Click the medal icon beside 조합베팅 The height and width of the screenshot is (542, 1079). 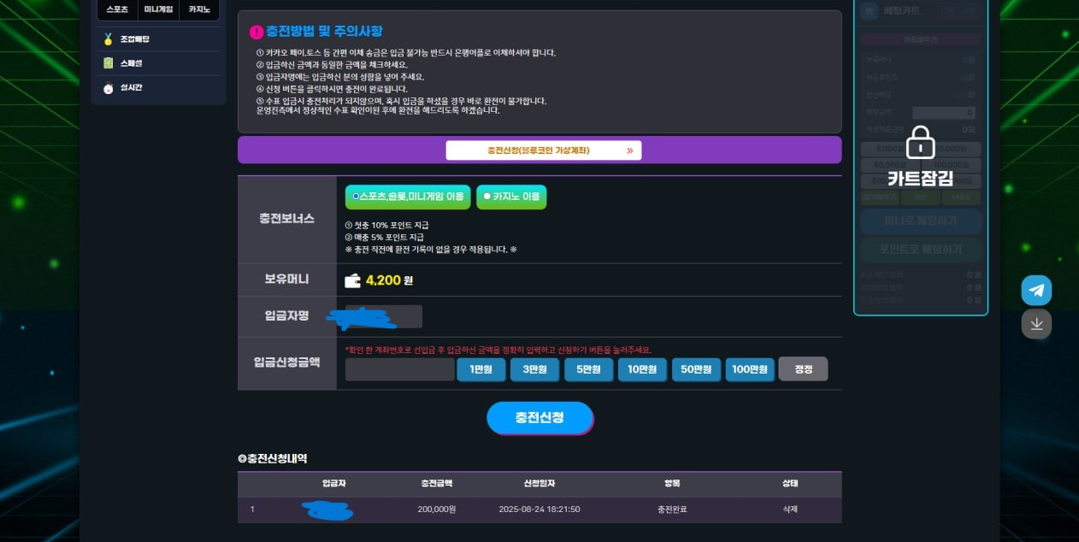108,38
